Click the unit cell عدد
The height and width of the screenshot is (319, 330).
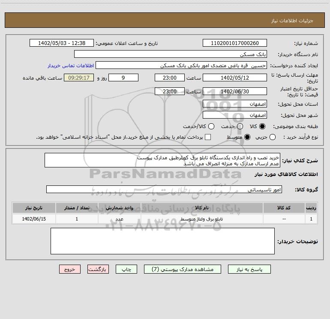119,219
